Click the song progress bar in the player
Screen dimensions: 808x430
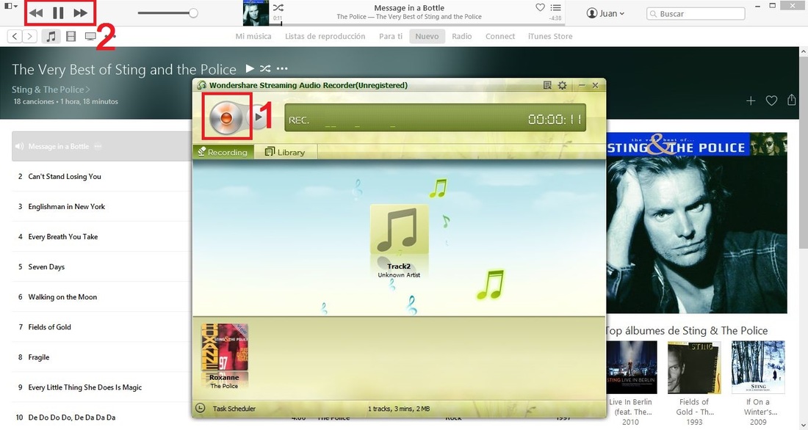tap(419, 24)
